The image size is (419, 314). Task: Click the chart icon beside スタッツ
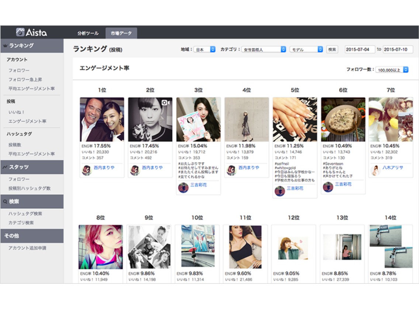(x=5, y=167)
